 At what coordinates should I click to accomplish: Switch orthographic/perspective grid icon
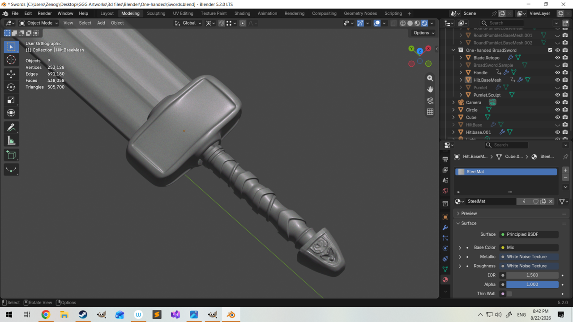click(430, 112)
